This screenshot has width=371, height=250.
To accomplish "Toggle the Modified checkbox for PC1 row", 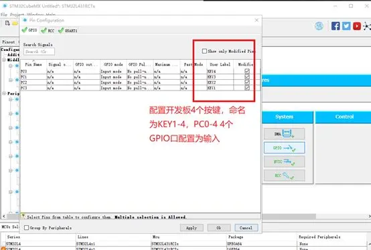I will 247,76.
